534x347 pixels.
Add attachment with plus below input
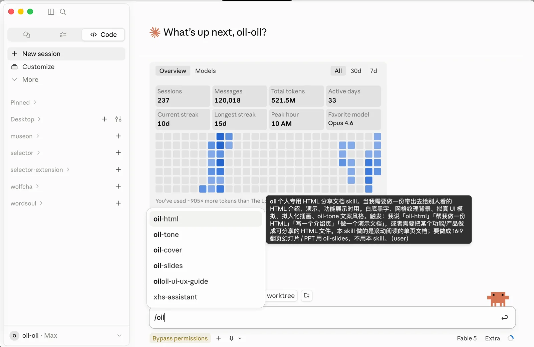point(219,338)
